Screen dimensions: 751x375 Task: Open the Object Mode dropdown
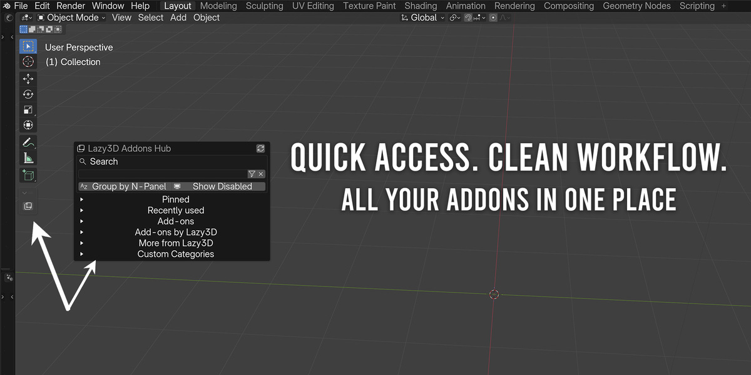(x=71, y=17)
